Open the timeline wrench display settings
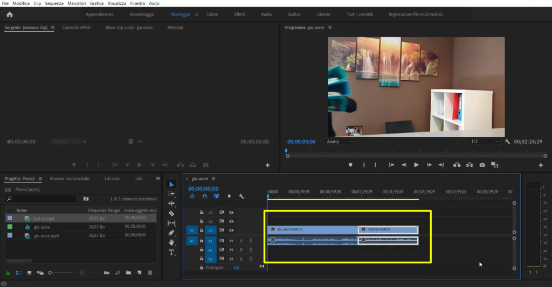 (241, 196)
